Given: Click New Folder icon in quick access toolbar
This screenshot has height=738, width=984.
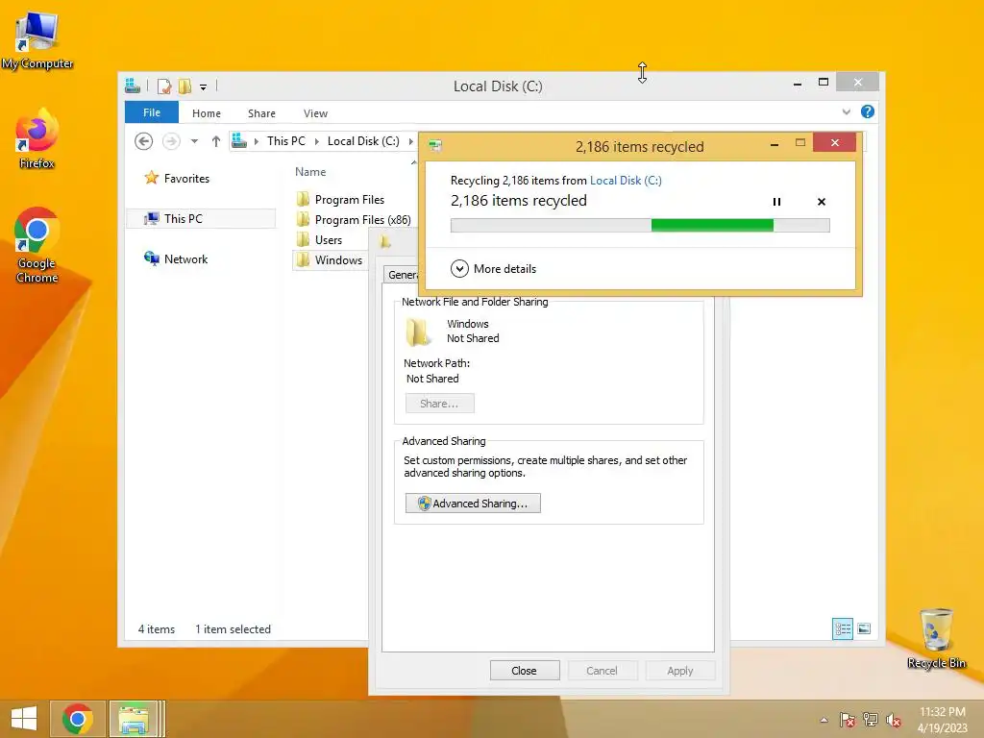Looking at the screenshot, I should pos(184,86).
